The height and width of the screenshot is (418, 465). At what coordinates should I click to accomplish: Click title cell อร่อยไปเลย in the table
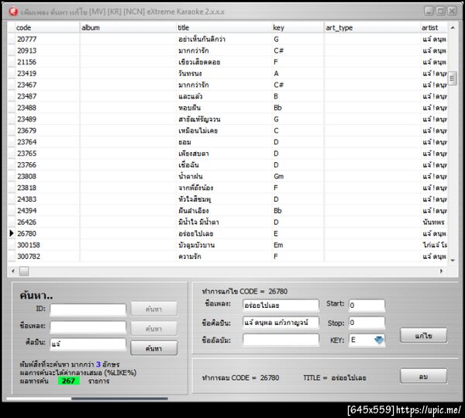pyautogui.click(x=224, y=233)
